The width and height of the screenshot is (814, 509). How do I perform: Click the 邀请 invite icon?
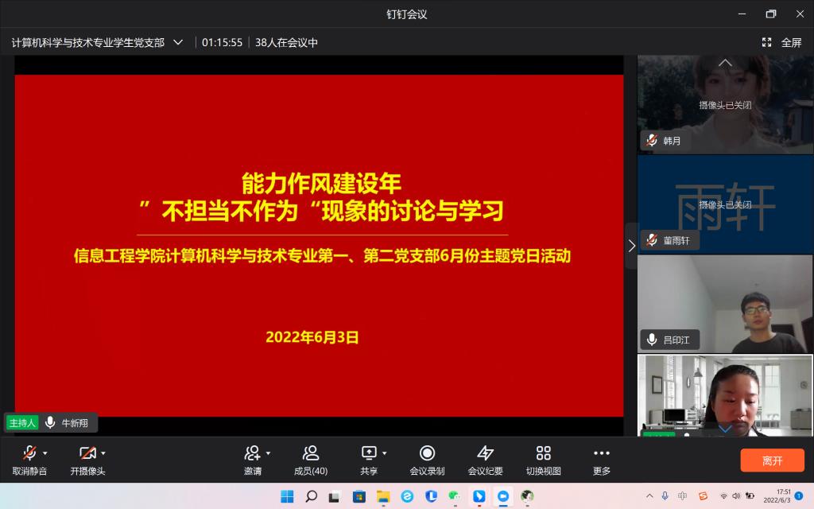253,453
